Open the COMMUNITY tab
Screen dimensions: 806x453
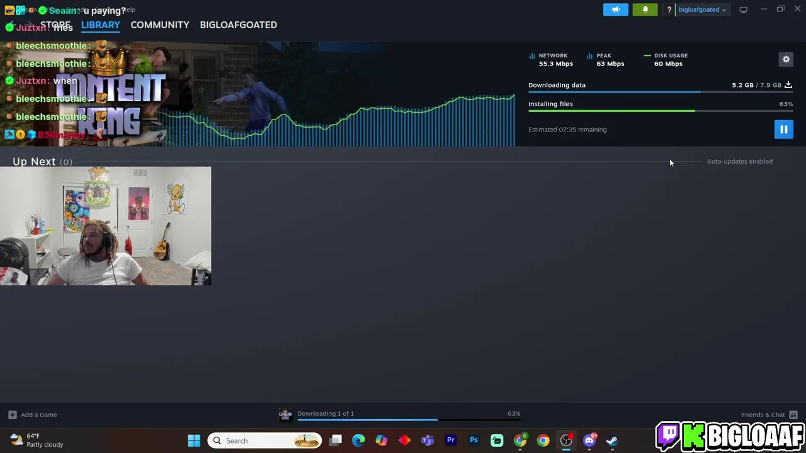(160, 25)
